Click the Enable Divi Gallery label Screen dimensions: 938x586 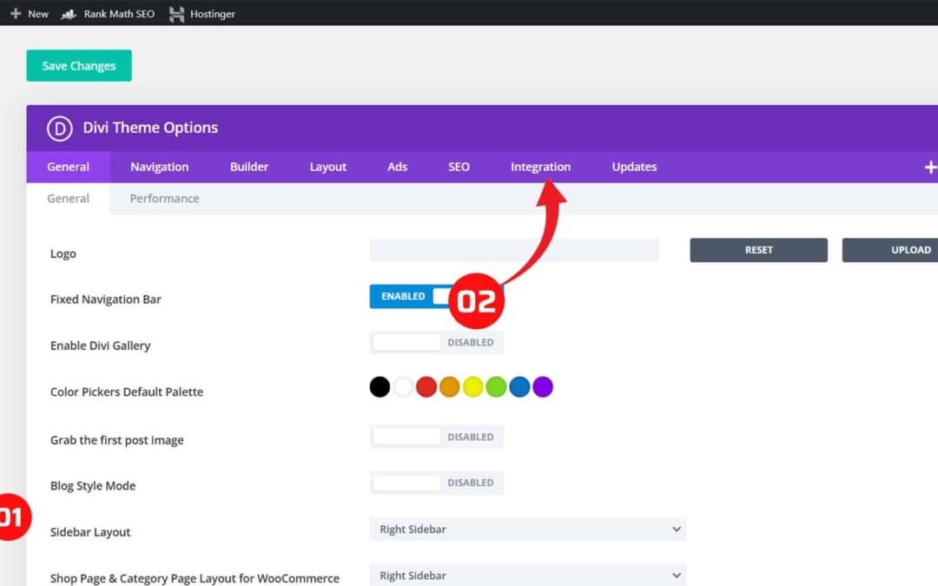pyautogui.click(x=101, y=346)
